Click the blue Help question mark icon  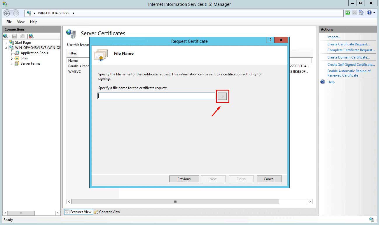[x=369, y=13]
